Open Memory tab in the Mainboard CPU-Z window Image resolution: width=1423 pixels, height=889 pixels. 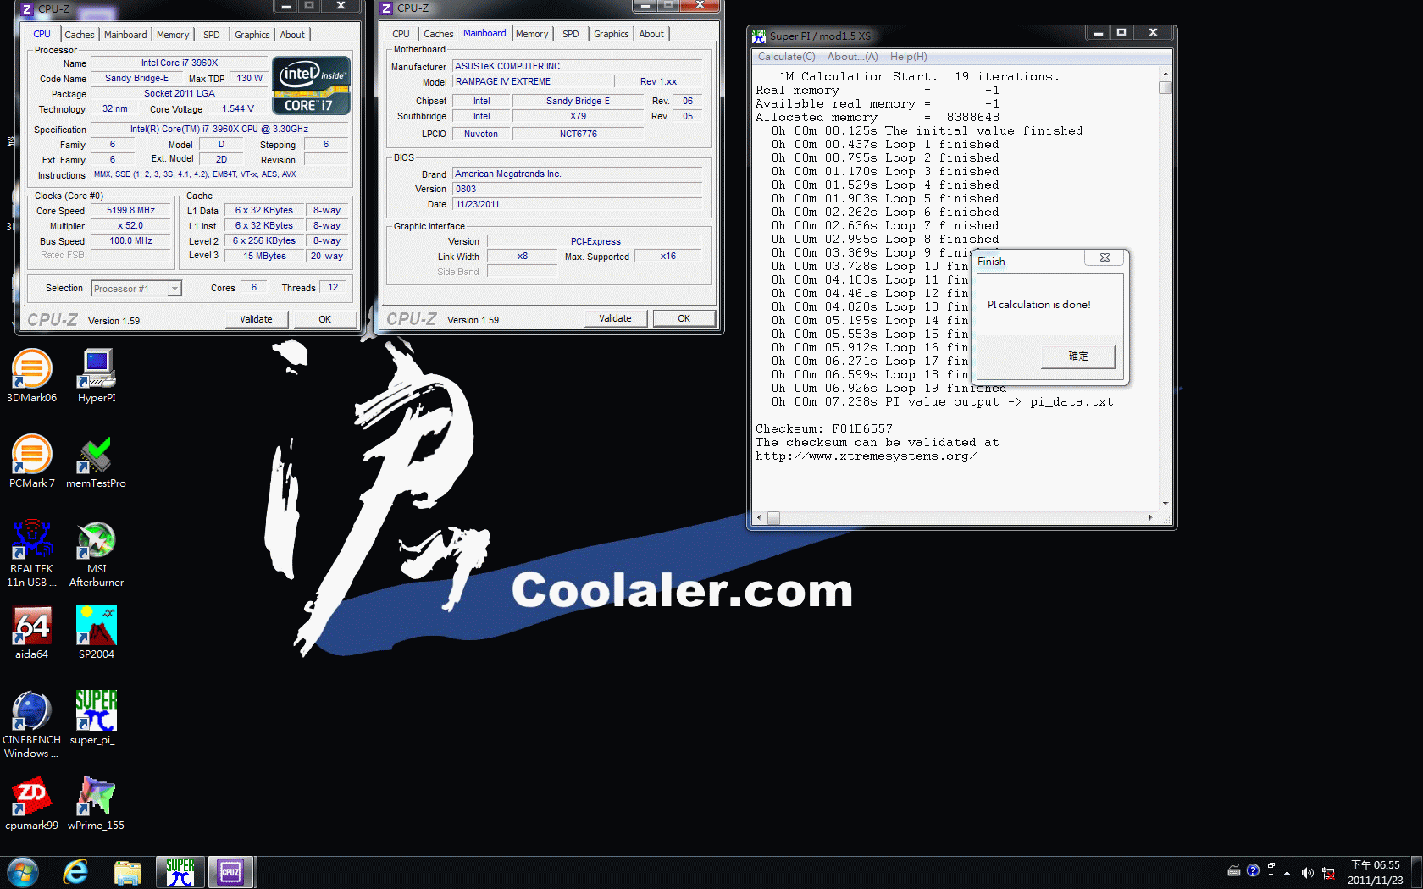532,34
